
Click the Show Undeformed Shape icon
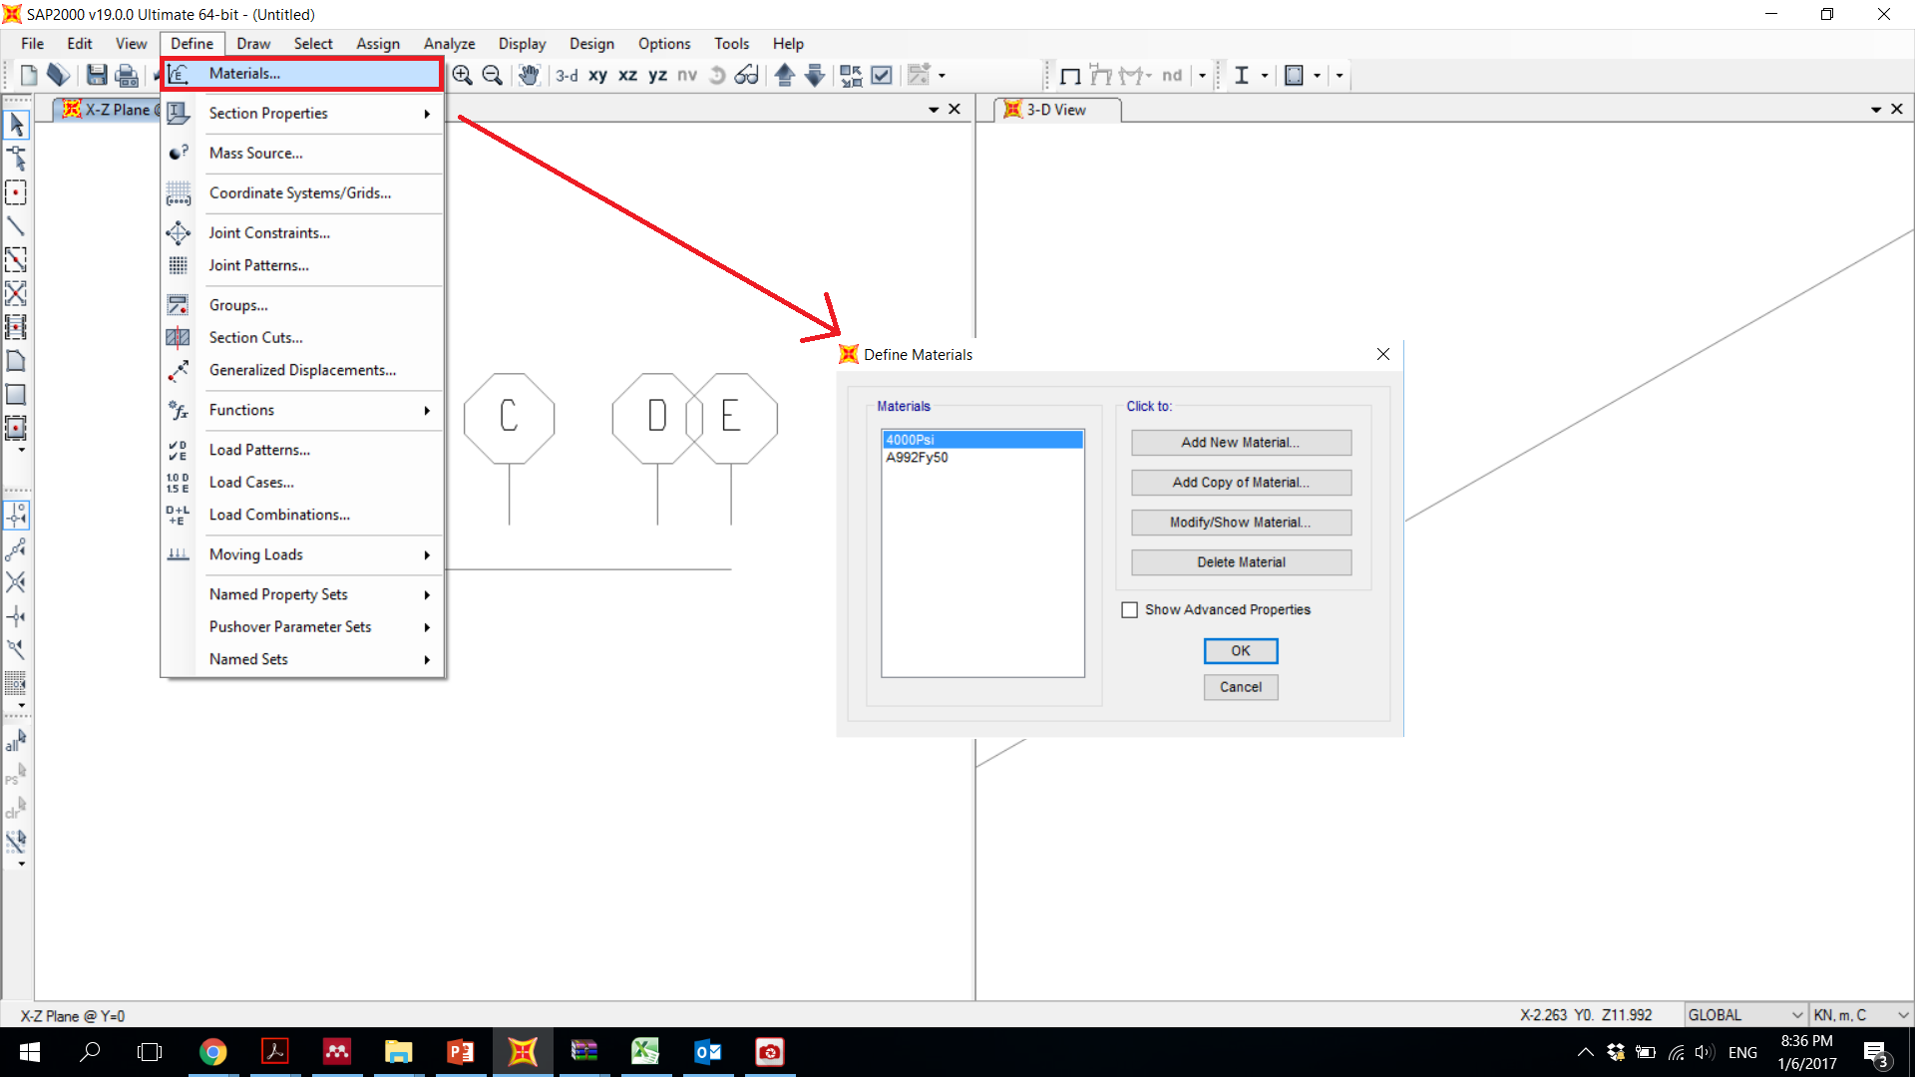1070,76
